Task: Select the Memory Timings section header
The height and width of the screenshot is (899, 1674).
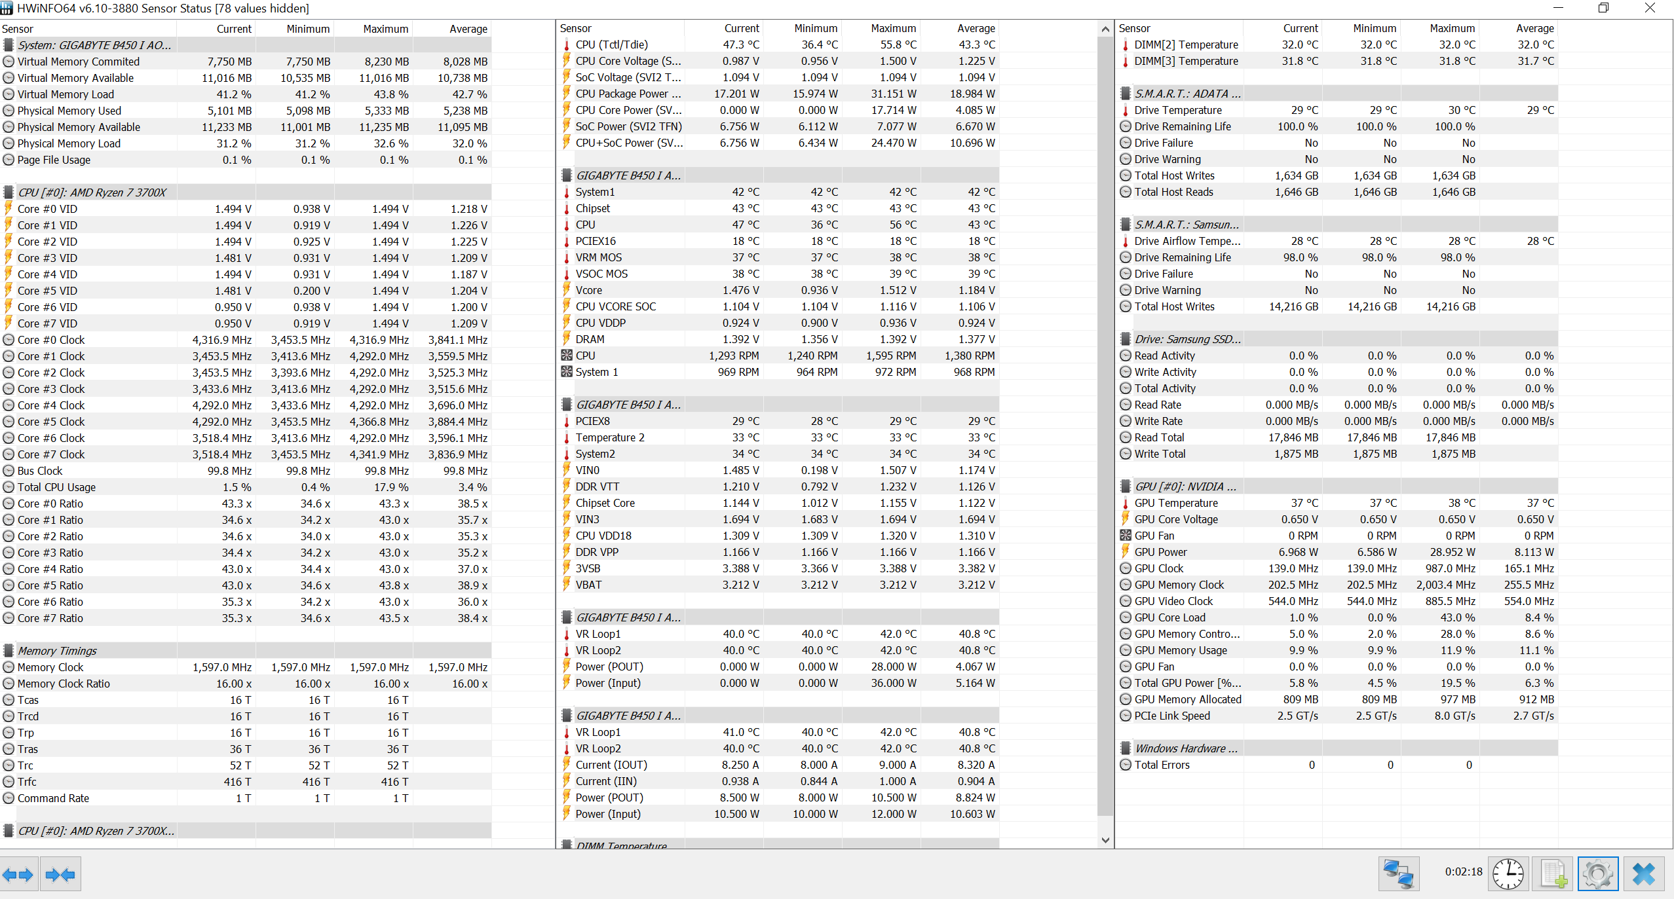Action: pyautogui.click(x=246, y=651)
